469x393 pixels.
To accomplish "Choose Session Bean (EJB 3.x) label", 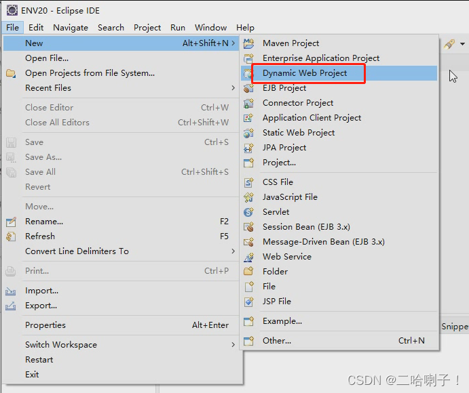I will coord(306,227).
